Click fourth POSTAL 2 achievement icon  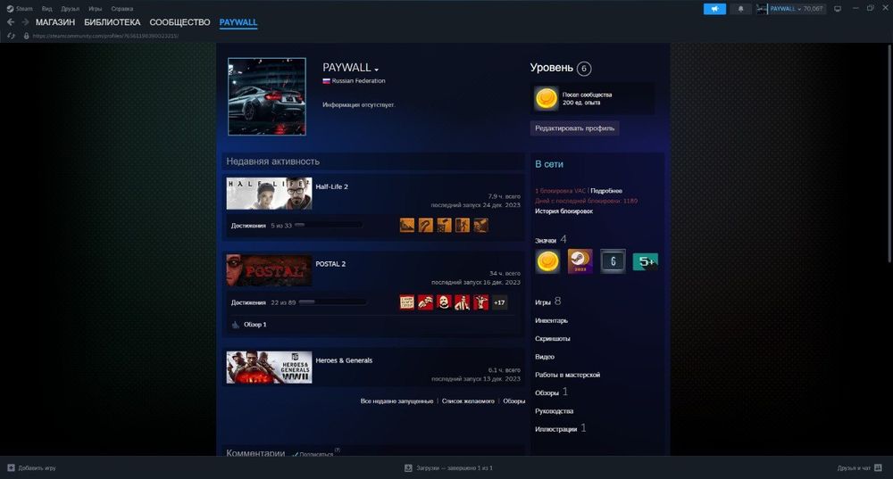point(463,302)
